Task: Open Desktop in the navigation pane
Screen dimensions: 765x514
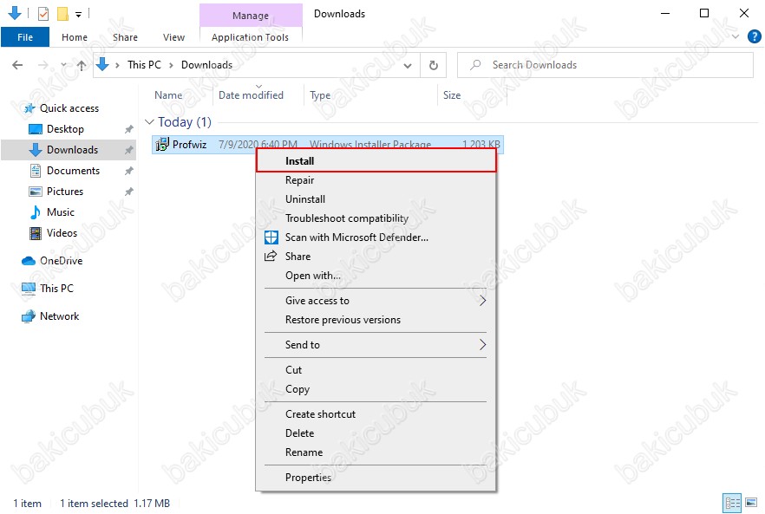Action: 65,129
